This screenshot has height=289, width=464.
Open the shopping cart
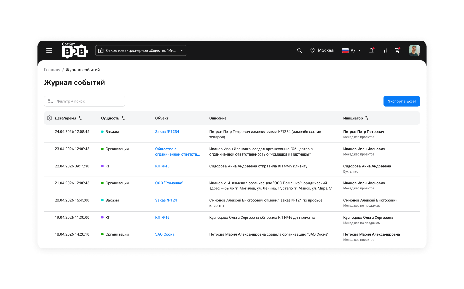click(x=397, y=50)
